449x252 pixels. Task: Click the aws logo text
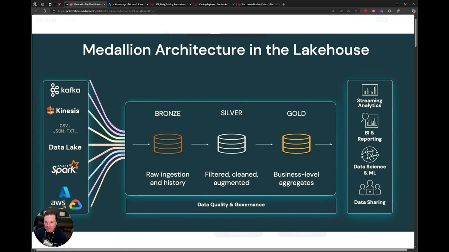click(x=58, y=204)
